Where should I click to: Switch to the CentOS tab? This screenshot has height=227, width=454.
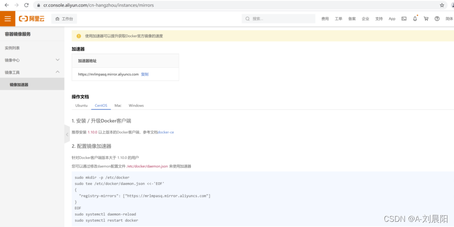tap(101, 106)
